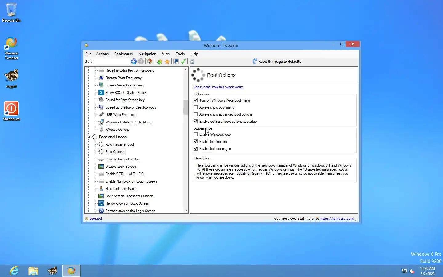This screenshot has height=277, width=443.
Task: Click the muted volume tray icon
Action: [x=412, y=271]
